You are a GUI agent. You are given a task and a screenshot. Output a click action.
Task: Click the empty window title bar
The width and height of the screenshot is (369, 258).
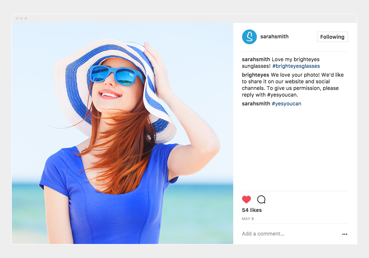tap(184, 18)
